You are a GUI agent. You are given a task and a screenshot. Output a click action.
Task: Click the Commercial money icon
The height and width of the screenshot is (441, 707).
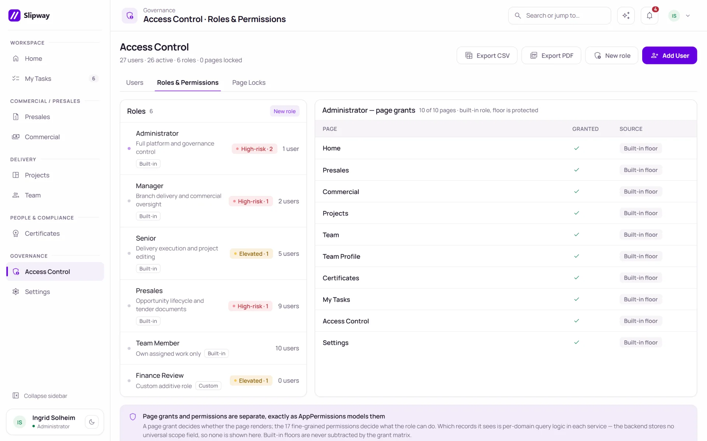click(x=16, y=137)
